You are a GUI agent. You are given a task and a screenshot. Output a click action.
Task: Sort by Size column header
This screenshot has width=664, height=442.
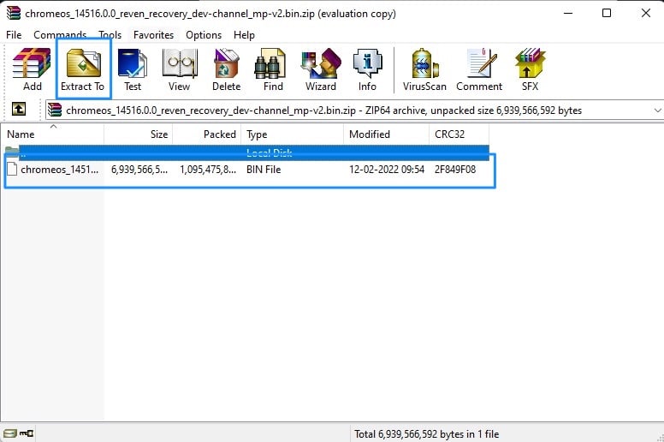click(139, 134)
